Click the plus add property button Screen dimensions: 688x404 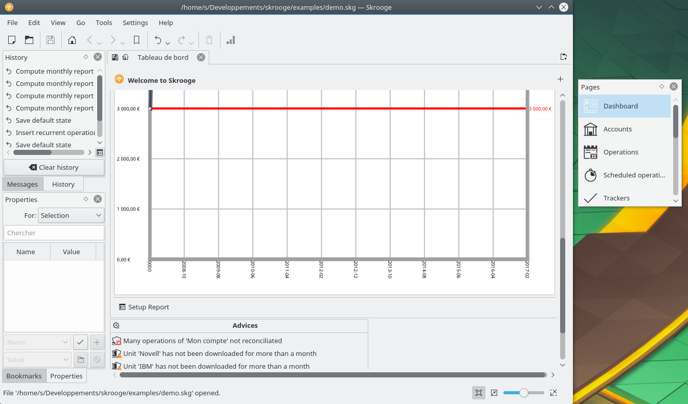97,342
